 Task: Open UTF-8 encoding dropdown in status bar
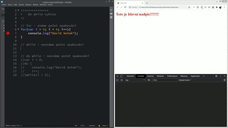83,126
